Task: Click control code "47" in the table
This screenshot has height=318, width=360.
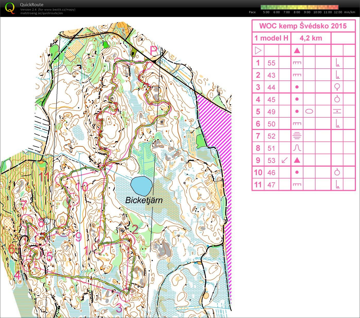Action: pyautogui.click(x=271, y=185)
